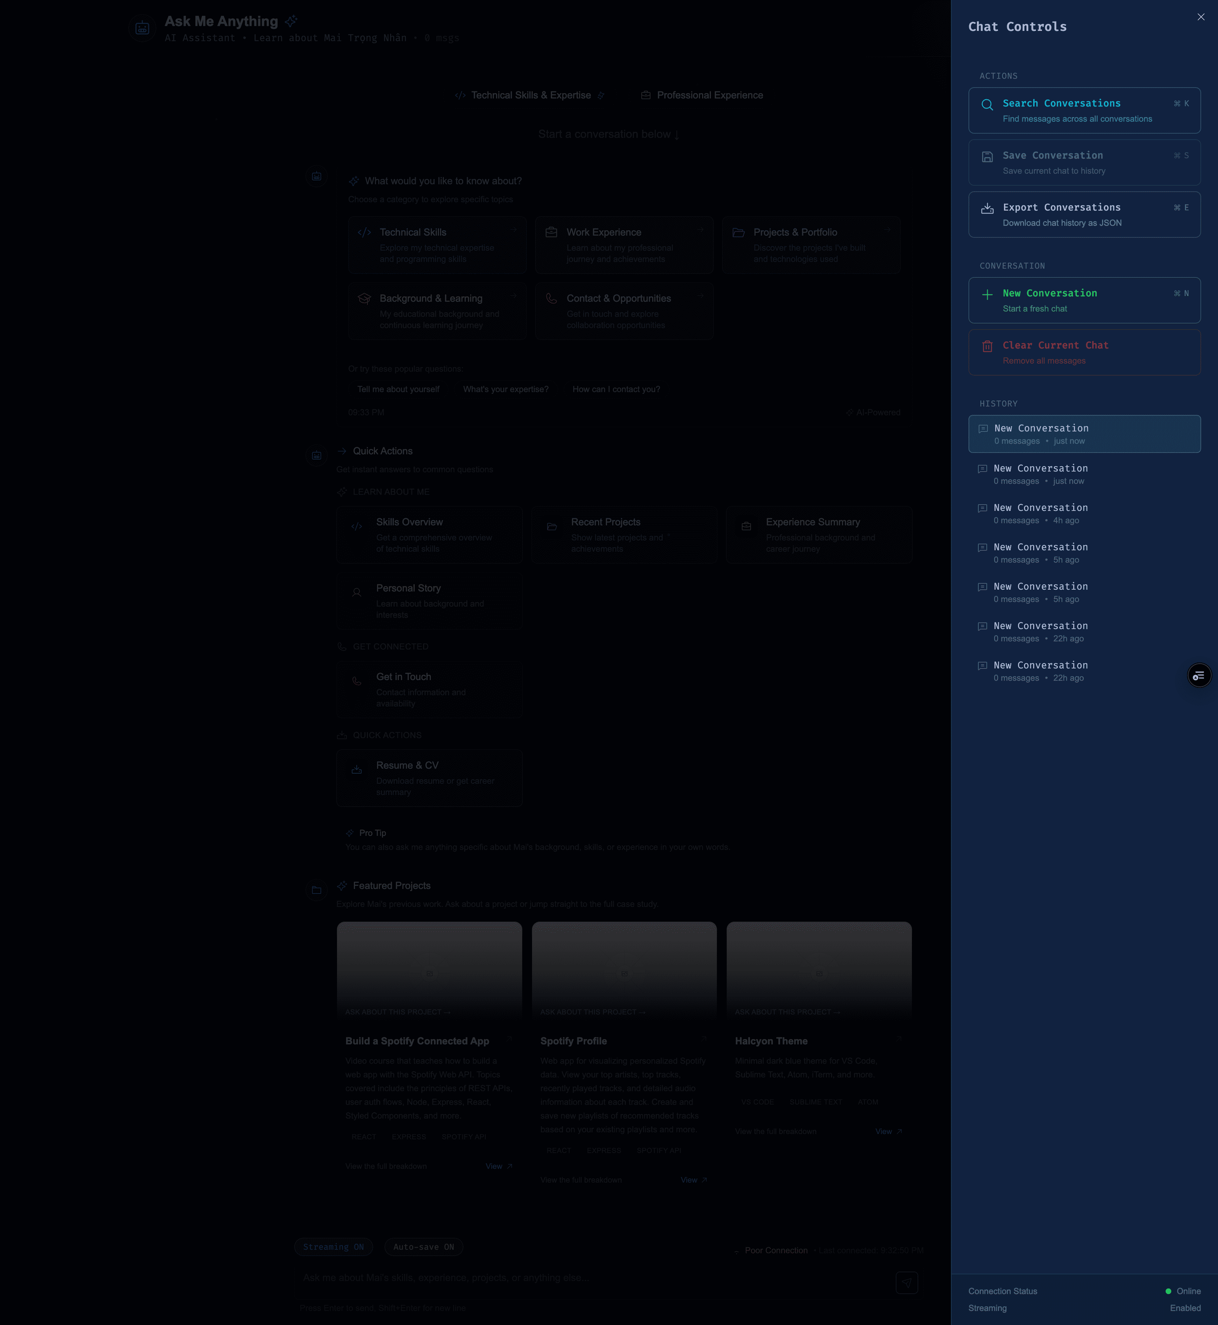This screenshot has width=1218, height=1325.
Task: Select the Search Conversations magnifier icon
Action: coord(987,104)
